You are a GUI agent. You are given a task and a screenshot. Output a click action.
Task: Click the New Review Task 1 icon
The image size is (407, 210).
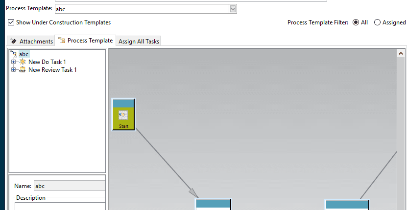(x=23, y=70)
